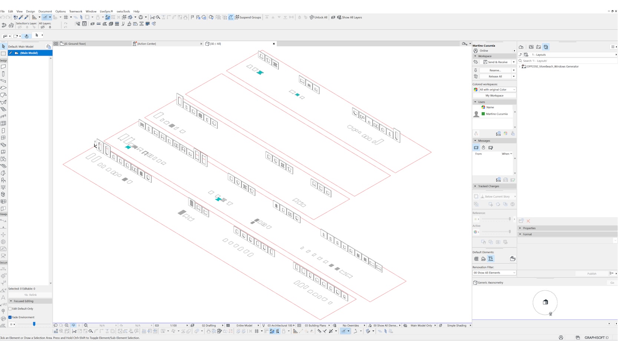The image size is (618, 347).
Task: Click the My Workspace button
Action: 494,96
